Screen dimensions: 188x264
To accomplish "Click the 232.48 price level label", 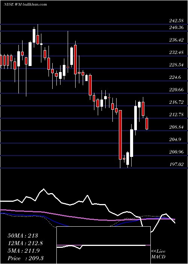I will (x=176, y=52).
